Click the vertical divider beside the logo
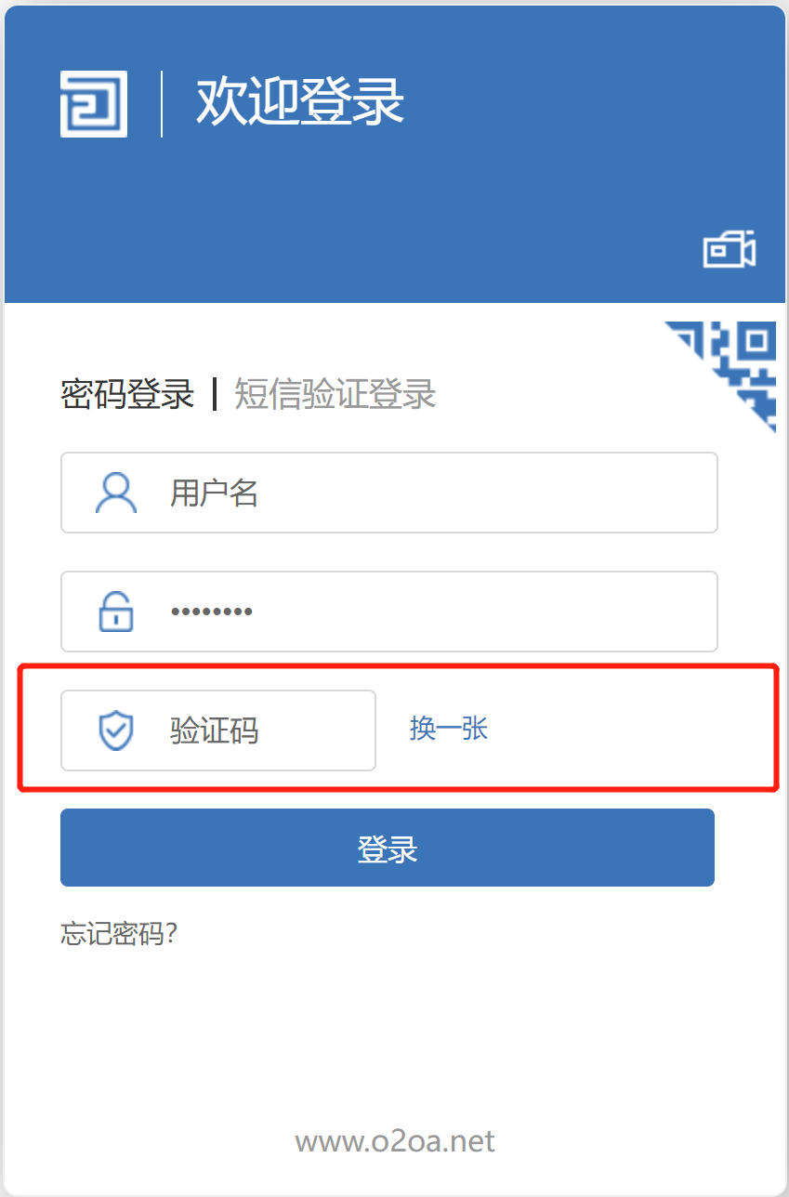The width and height of the screenshot is (789, 1197). [162, 103]
